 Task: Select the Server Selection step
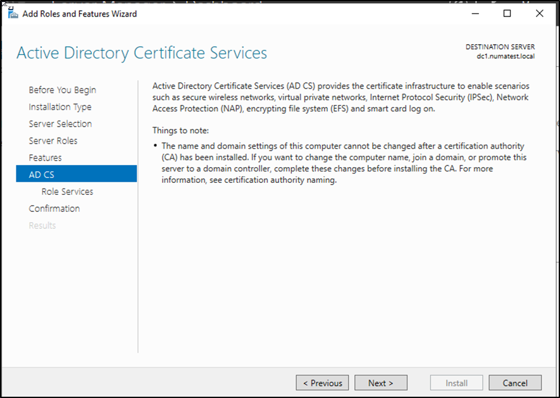click(x=60, y=124)
